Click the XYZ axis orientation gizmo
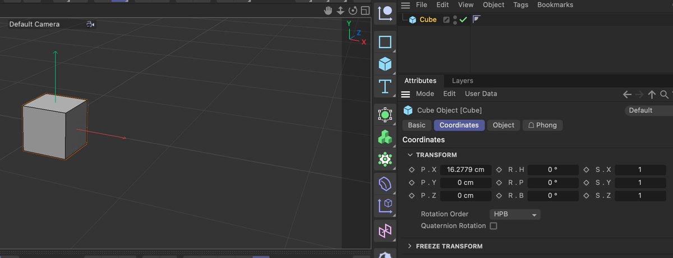 click(355, 33)
